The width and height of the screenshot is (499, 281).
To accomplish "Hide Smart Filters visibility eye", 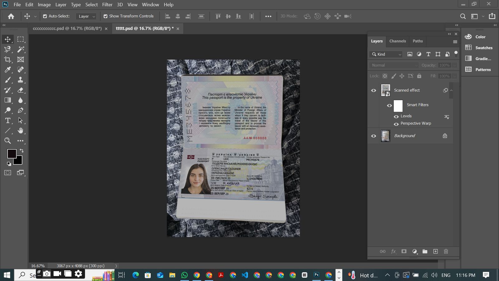I will click(x=390, y=106).
